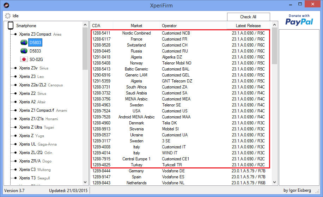
Task: Sort by the Market column header
Action: [136, 25]
